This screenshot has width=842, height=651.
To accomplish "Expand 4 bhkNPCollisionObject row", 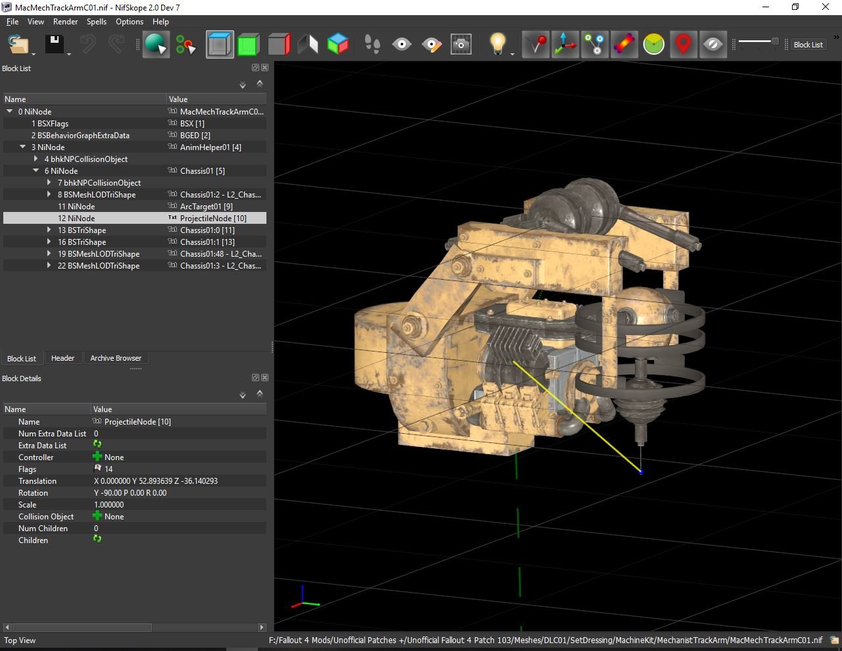I will coord(36,159).
